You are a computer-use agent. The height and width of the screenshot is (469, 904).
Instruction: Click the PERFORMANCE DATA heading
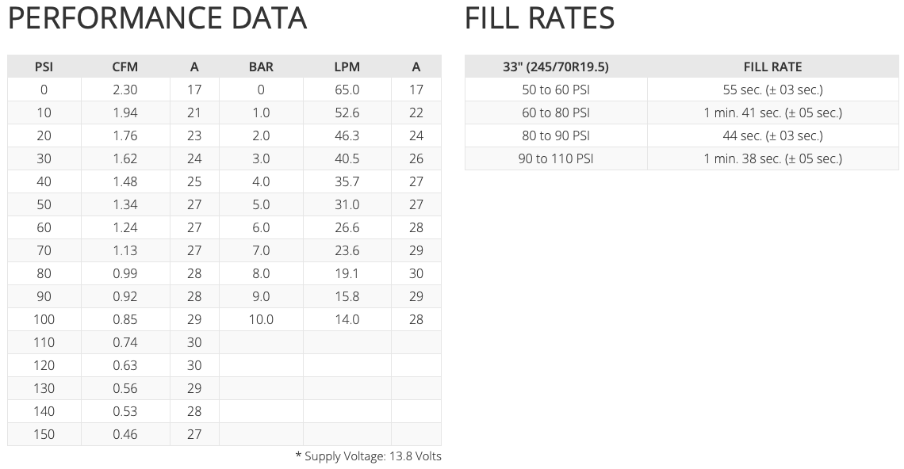point(157,19)
